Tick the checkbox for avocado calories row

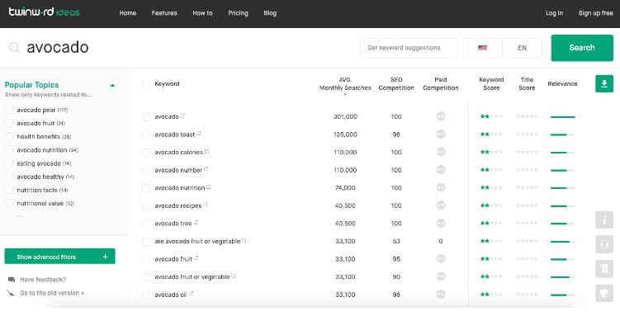(x=146, y=153)
